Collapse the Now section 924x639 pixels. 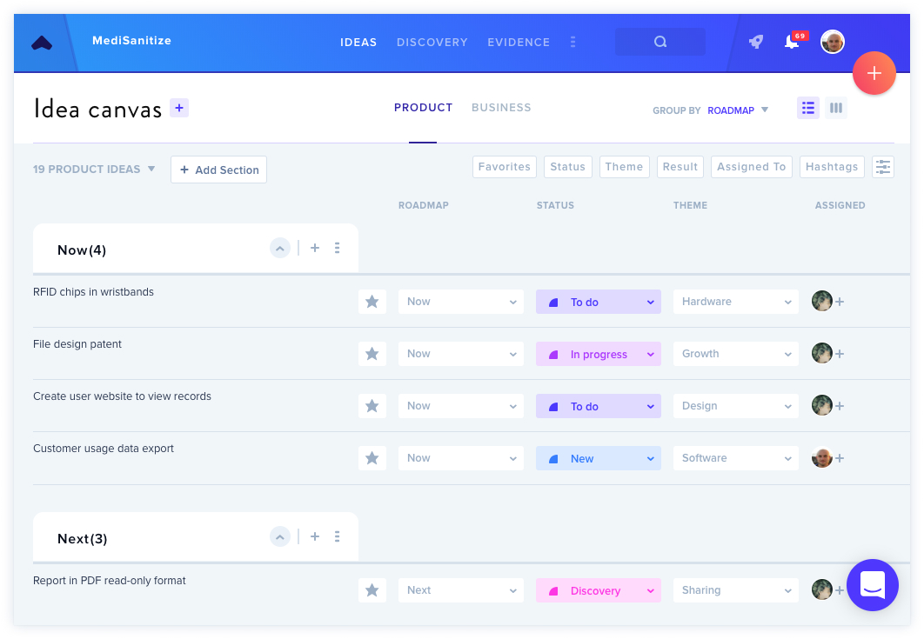point(280,248)
